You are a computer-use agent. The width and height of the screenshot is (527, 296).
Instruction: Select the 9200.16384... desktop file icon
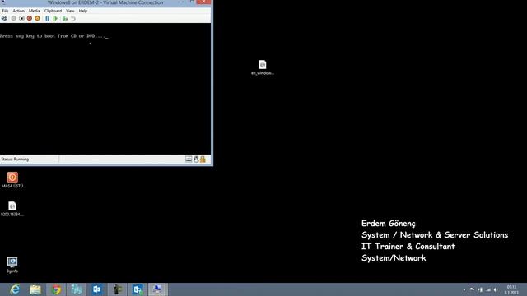click(x=12, y=209)
